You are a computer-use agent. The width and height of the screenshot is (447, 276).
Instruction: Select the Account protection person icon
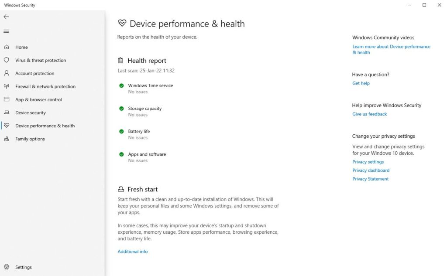[6, 73]
